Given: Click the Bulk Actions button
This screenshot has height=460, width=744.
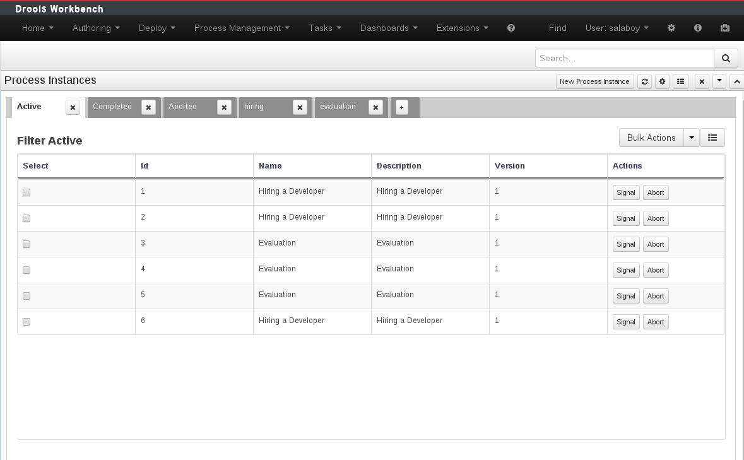Looking at the screenshot, I should pyautogui.click(x=651, y=138).
